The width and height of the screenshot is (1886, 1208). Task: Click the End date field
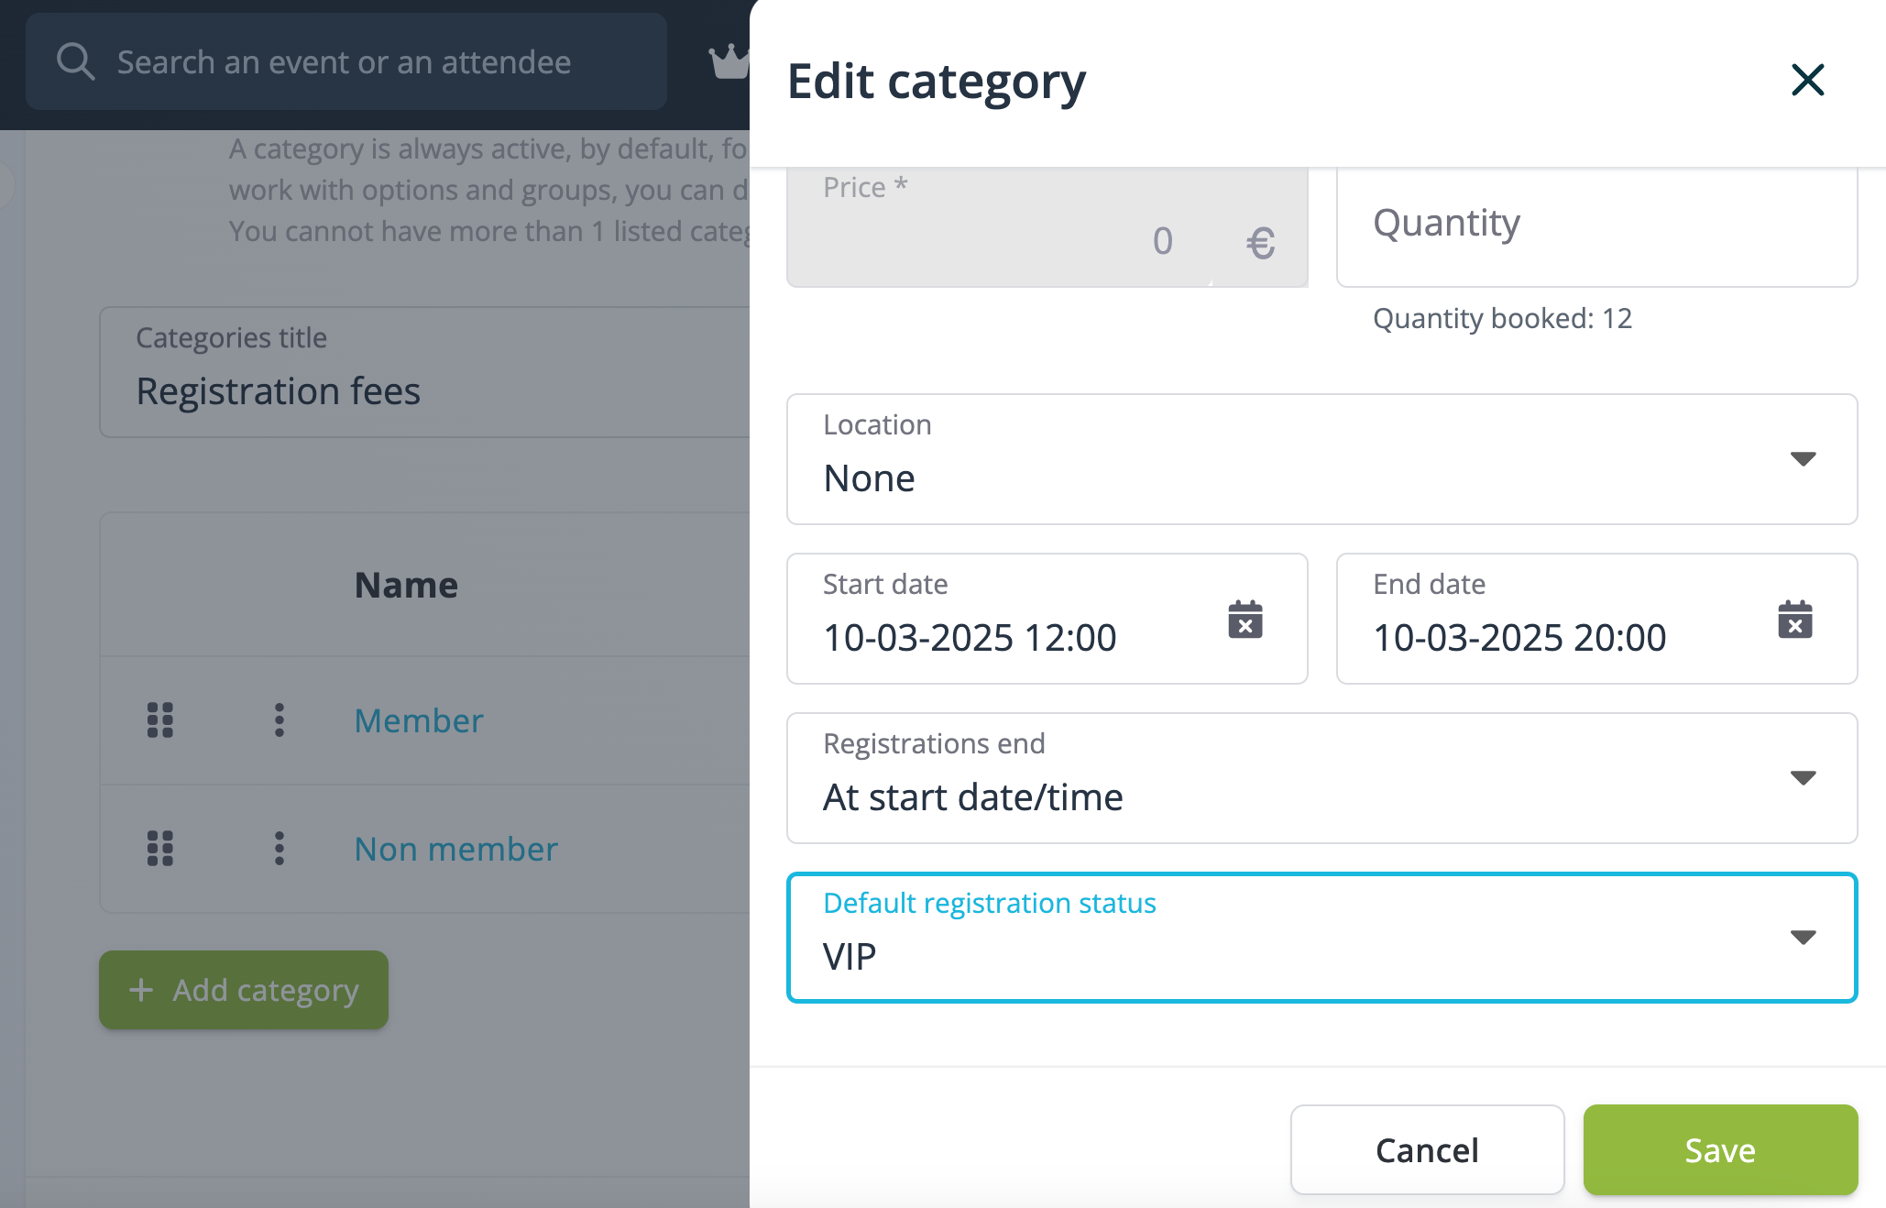click(x=1596, y=619)
